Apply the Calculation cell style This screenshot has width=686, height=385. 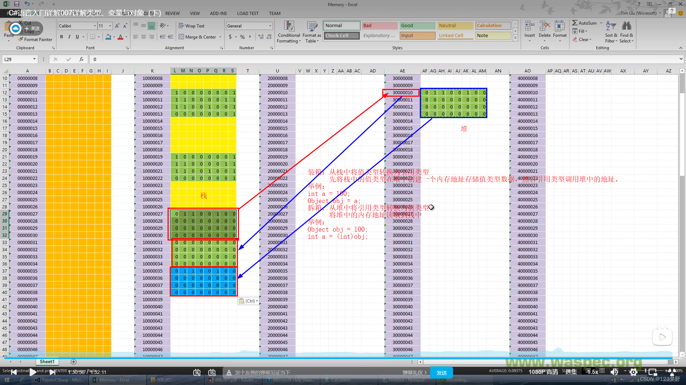(x=493, y=26)
